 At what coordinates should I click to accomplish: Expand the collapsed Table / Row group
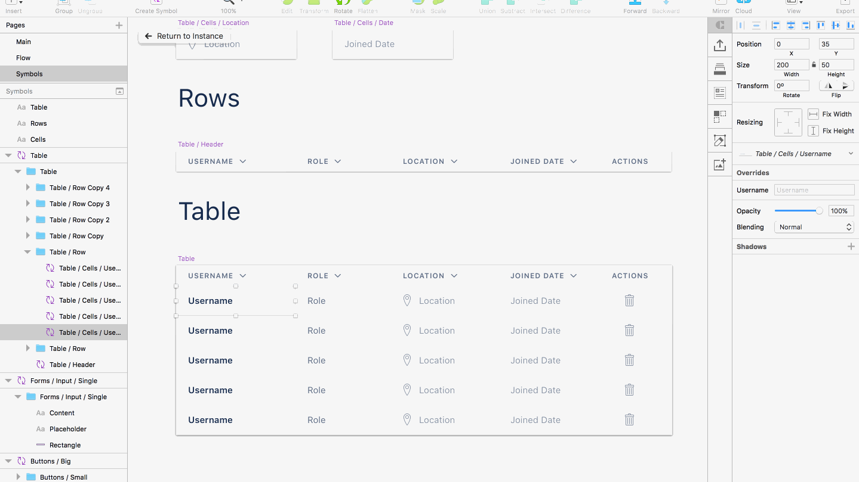(27, 348)
